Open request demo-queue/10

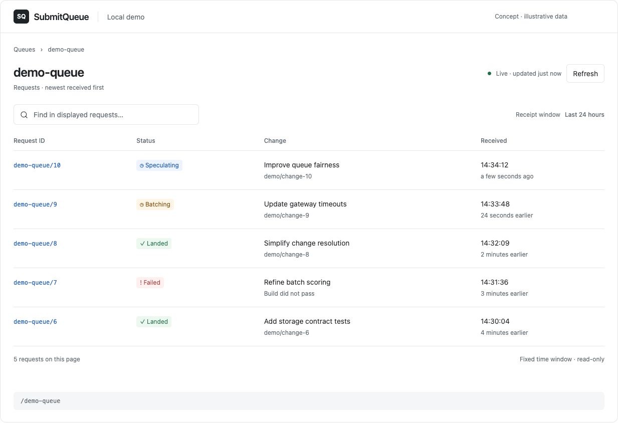tap(37, 165)
